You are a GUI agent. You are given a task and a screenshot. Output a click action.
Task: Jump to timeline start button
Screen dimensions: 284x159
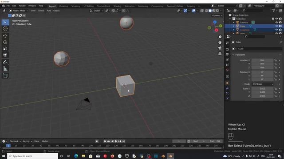105,141
